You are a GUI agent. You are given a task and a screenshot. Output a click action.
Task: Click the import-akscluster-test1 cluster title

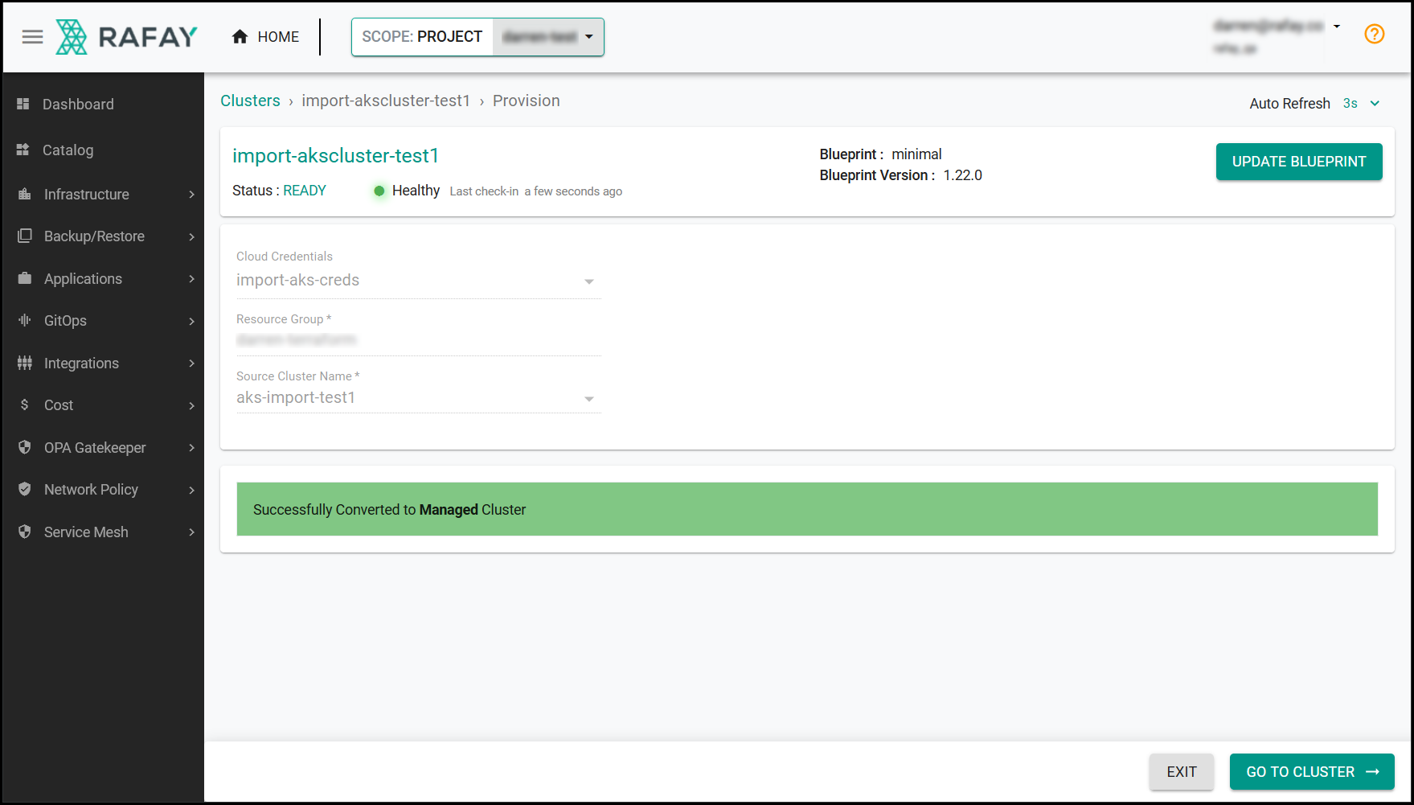(335, 155)
